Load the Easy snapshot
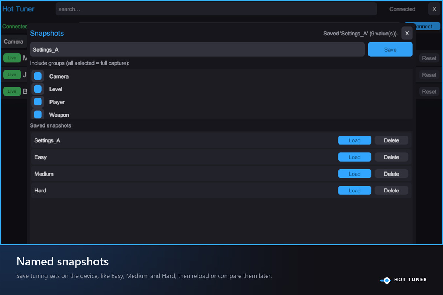This screenshot has height=295, width=443. coord(354,157)
